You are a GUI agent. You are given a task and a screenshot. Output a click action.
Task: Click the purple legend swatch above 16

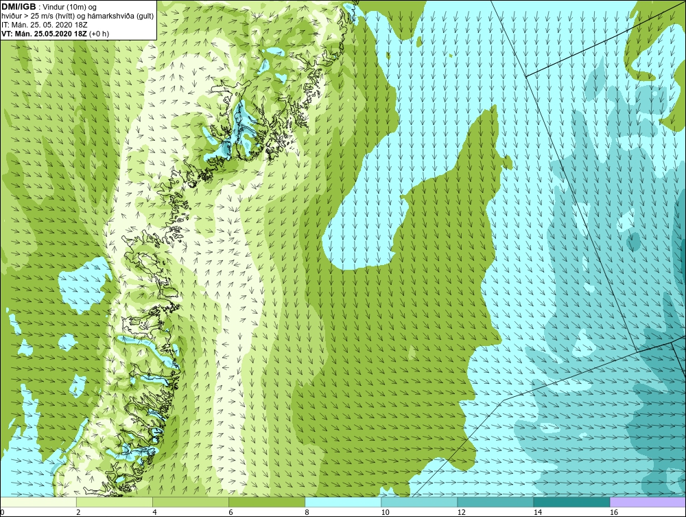click(648, 502)
